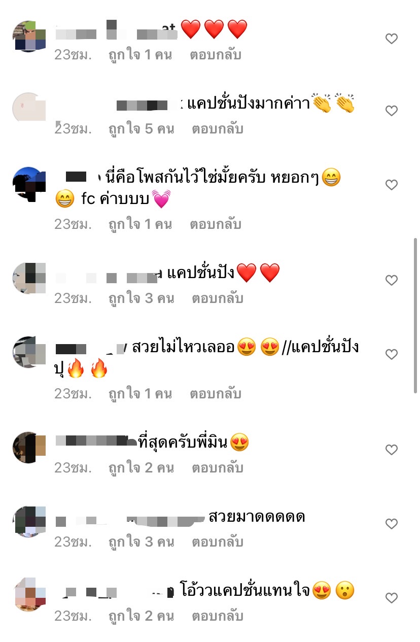Image resolution: width=420 pixels, height=642 pixels.
Task: View 2 likes on 'โอ้ววแคปชั่นแทนใจ' comment
Action: click(x=142, y=616)
